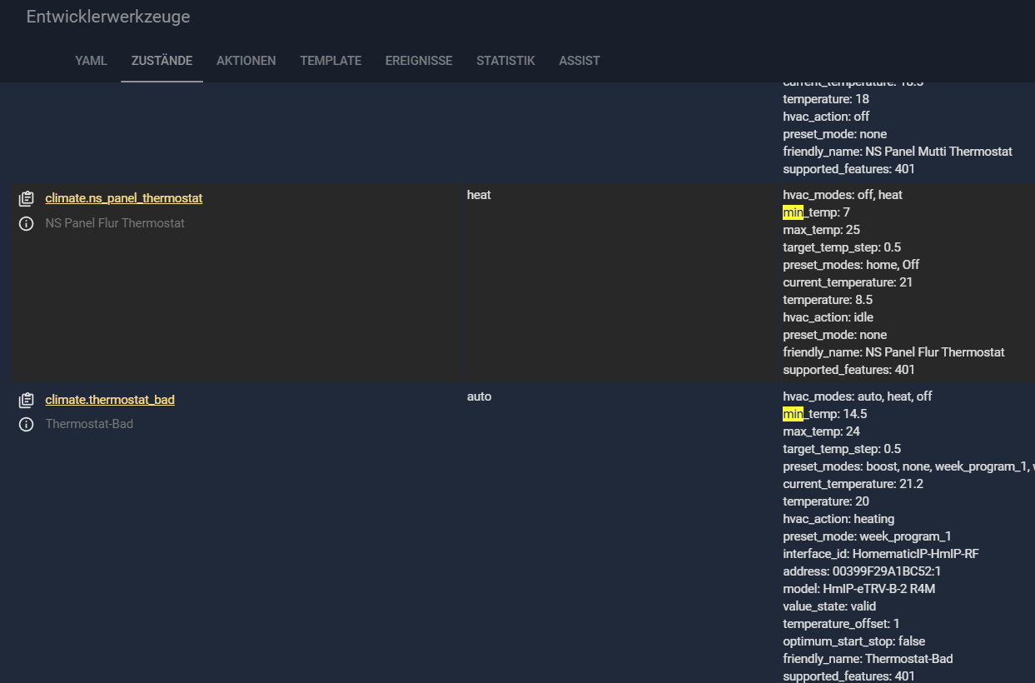Click the Thermostat-Bad friendly name under entity
This screenshot has height=683, width=1035.
[x=89, y=424]
